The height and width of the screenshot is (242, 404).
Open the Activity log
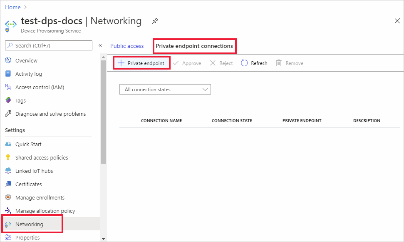click(28, 74)
